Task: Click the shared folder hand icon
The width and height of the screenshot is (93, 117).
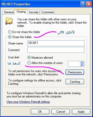Action: pyautogui.click(x=9, y=21)
